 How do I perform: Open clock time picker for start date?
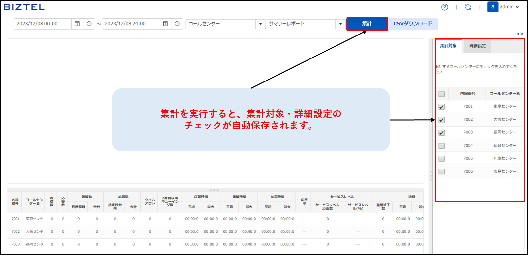[89, 24]
